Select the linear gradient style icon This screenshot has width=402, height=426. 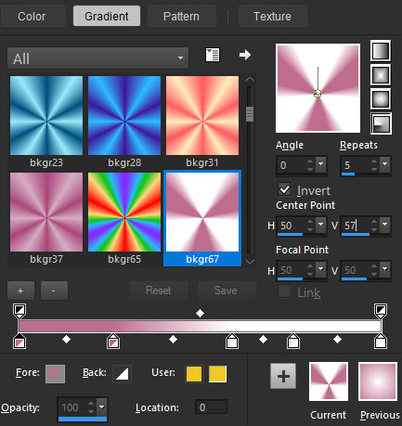381,50
